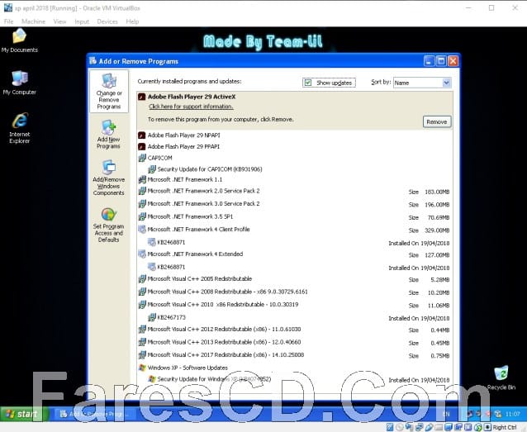Screen dimensions: 527x432
Task: Click Right Ctrl host key indicator
Action: coord(505,427)
